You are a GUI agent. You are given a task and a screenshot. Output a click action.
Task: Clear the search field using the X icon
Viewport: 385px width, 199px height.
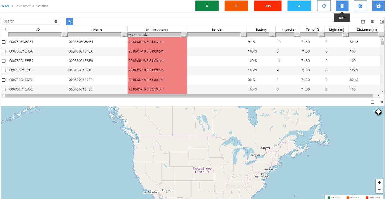56,21
